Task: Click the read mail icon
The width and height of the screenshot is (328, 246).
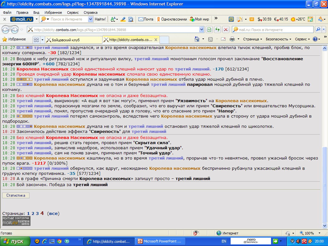Action: pyautogui.click(x=223, y=39)
